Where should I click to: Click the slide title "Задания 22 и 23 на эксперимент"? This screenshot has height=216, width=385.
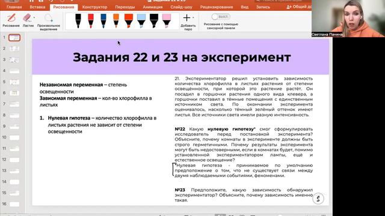(182, 58)
